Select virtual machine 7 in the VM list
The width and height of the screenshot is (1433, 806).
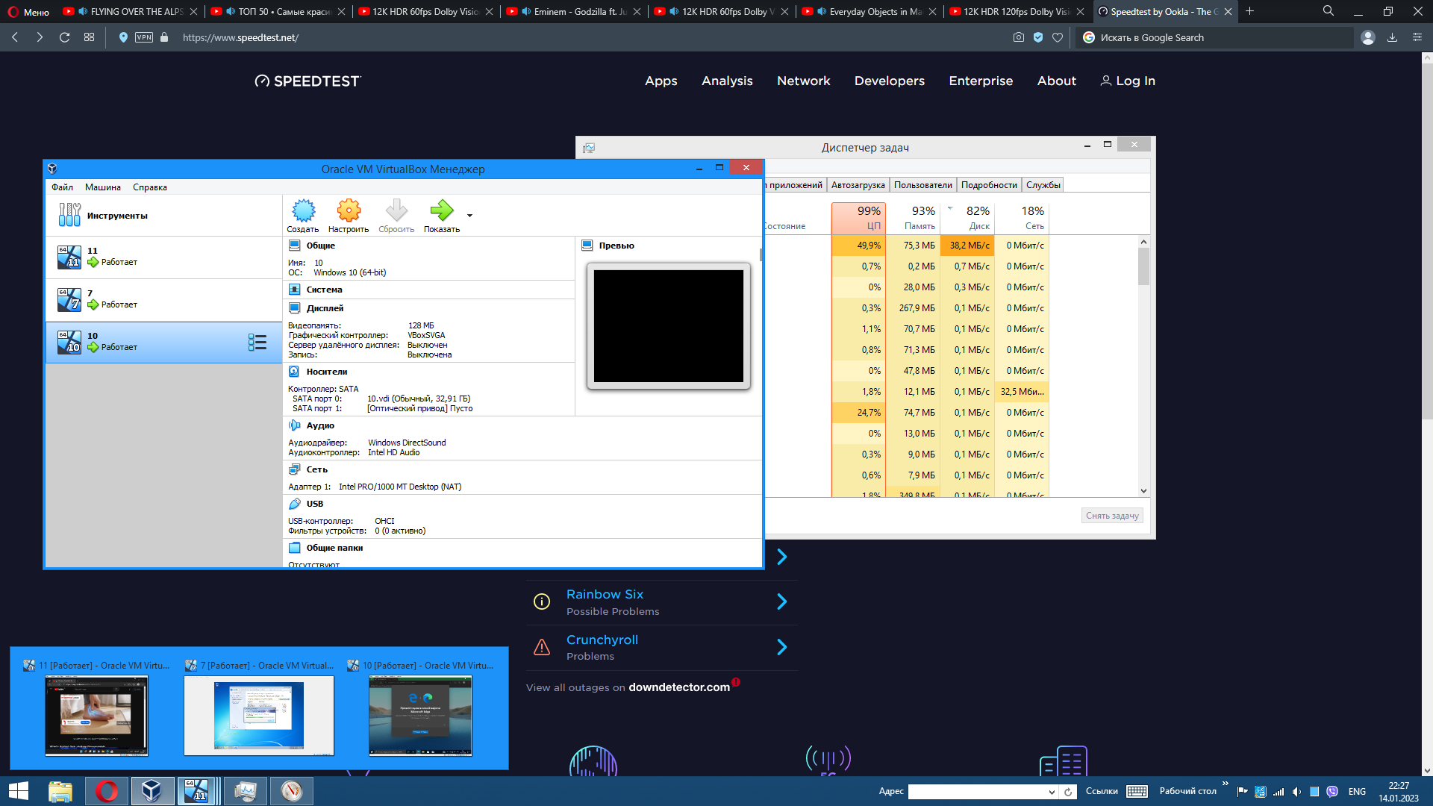tap(163, 299)
